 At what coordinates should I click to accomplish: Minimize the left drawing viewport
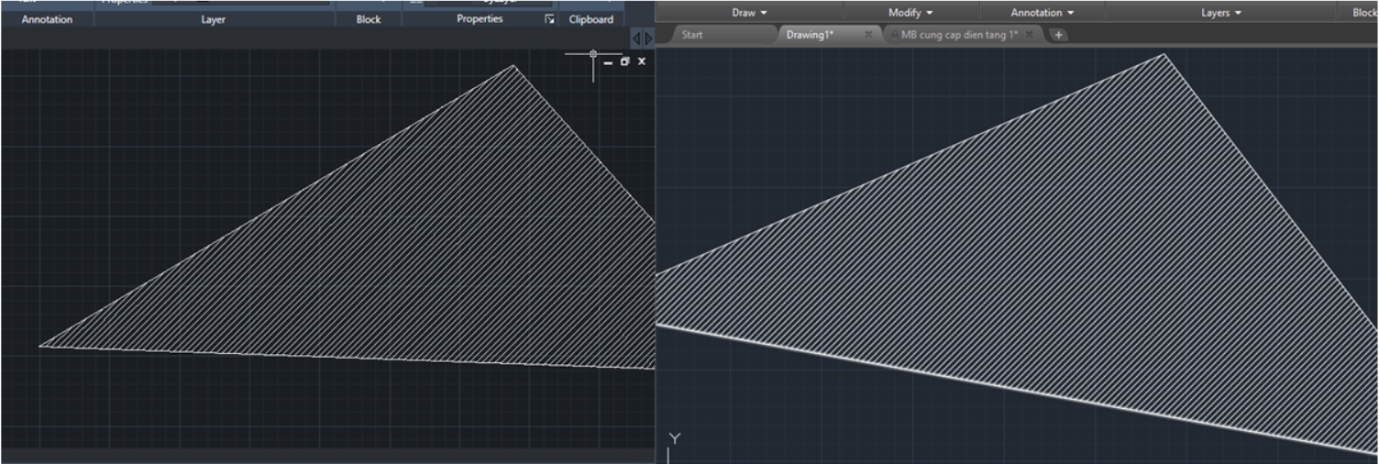click(608, 61)
